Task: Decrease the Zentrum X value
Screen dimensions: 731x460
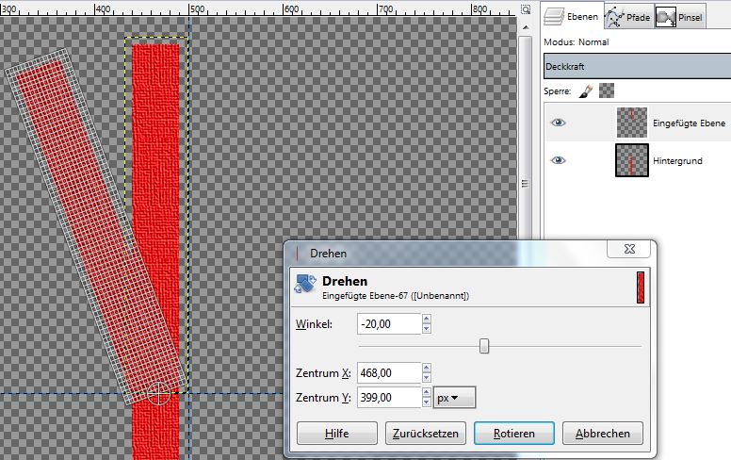Action: [x=427, y=379]
